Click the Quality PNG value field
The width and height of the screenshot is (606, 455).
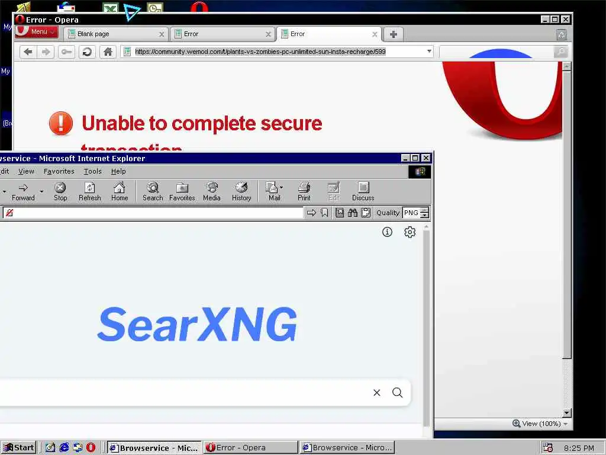point(412,213)
